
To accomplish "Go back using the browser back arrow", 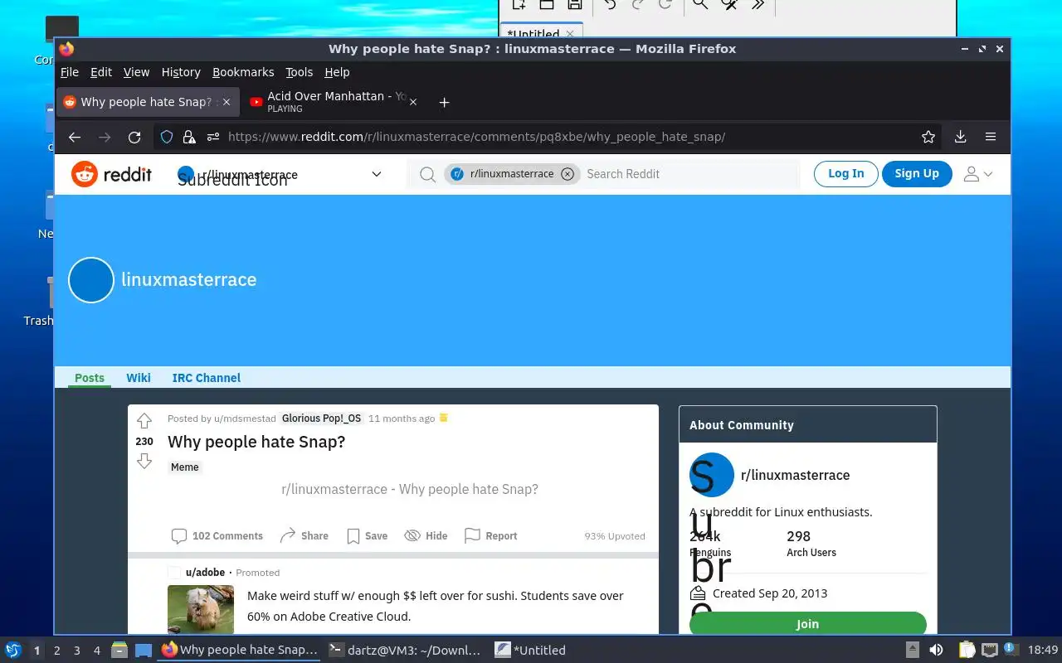I will [75, 137].
